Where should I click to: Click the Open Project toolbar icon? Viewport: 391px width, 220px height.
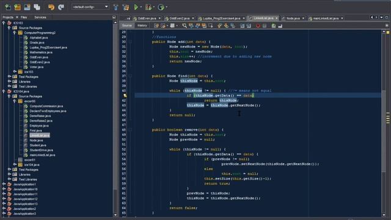click(27, 7)
